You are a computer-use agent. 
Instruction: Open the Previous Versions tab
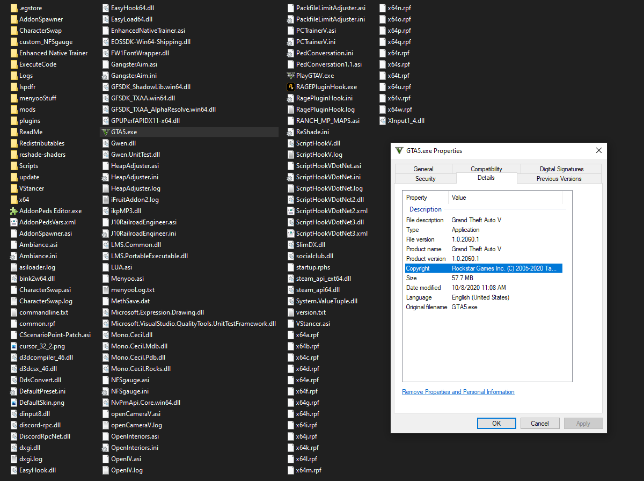coord(559,179)
